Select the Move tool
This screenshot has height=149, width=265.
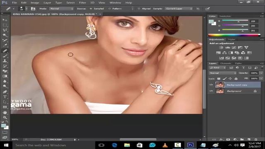tap(5, 20)
